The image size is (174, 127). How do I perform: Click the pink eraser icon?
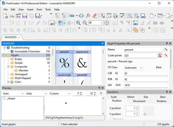point(94,16)
